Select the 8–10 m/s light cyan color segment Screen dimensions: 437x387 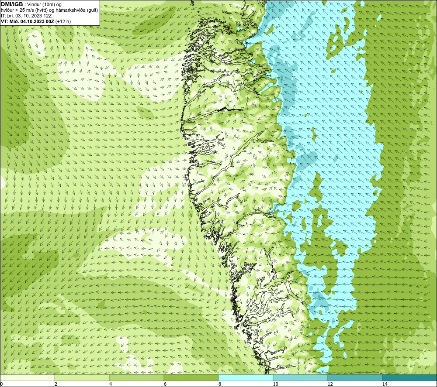[x=246, y=378]
